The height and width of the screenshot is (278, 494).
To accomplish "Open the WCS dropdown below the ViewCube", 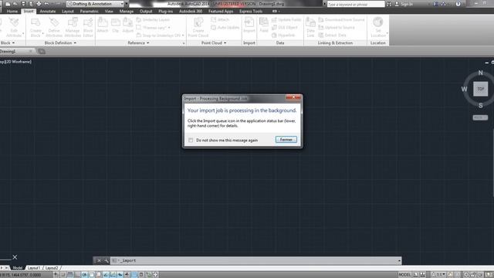I will pyautogui.click(x=480, y=117).
